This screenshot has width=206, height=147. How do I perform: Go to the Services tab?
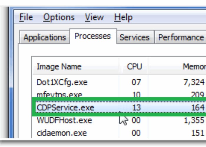[134, 38]
